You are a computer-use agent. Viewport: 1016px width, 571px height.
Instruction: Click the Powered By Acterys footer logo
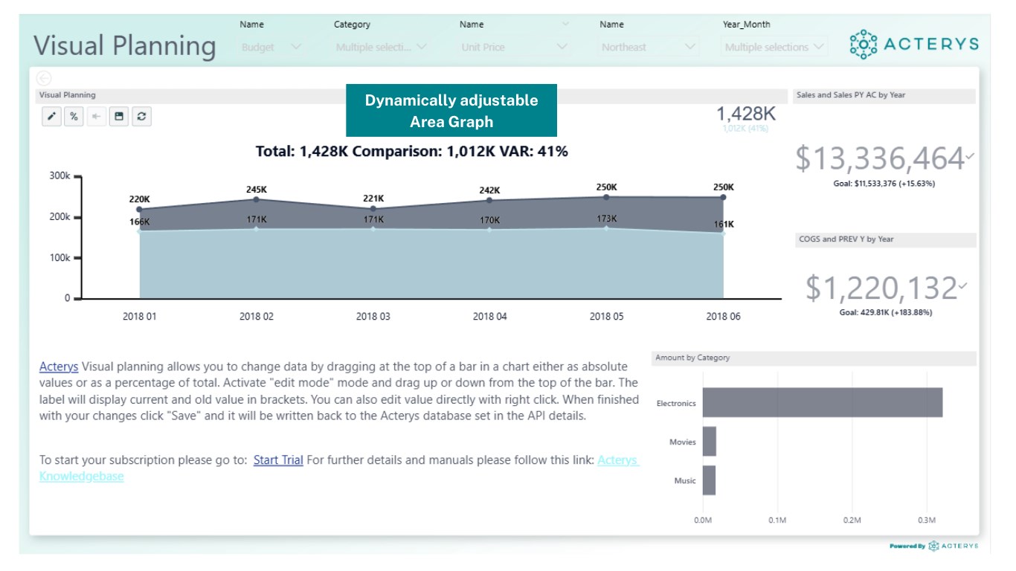(x=934, y=546)
